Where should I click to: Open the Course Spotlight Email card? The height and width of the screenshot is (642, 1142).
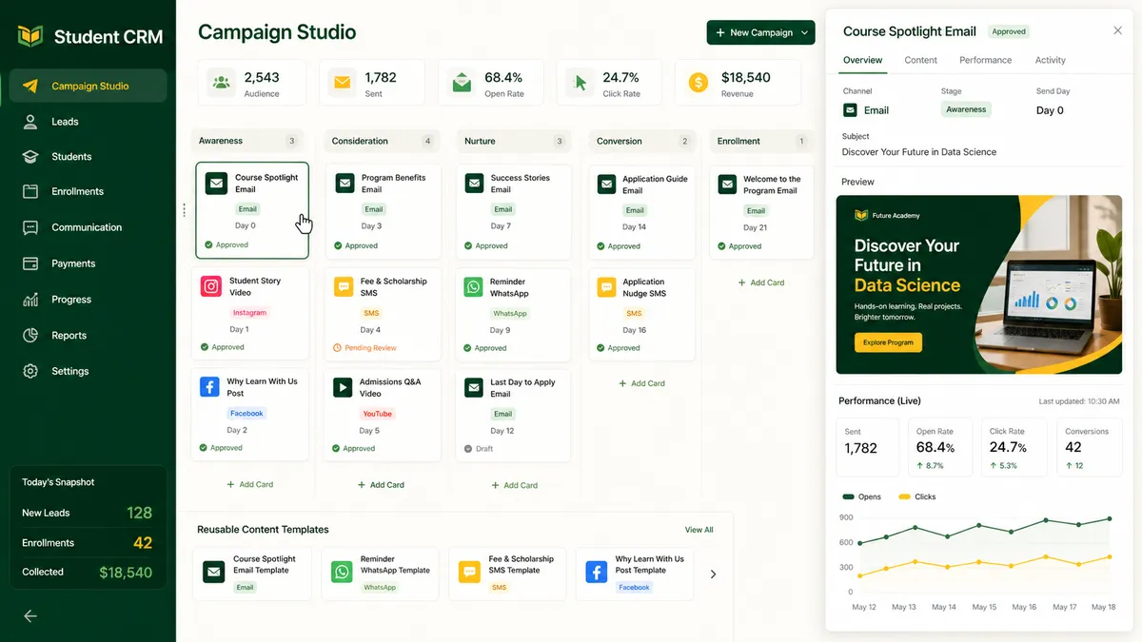pyautogui.click(x=252, y=210)
